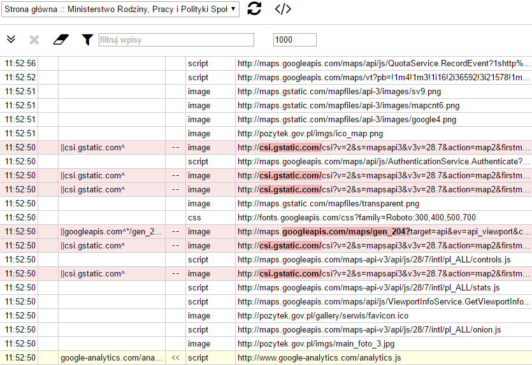Open the analytics.js URL entry

(319, 358)
